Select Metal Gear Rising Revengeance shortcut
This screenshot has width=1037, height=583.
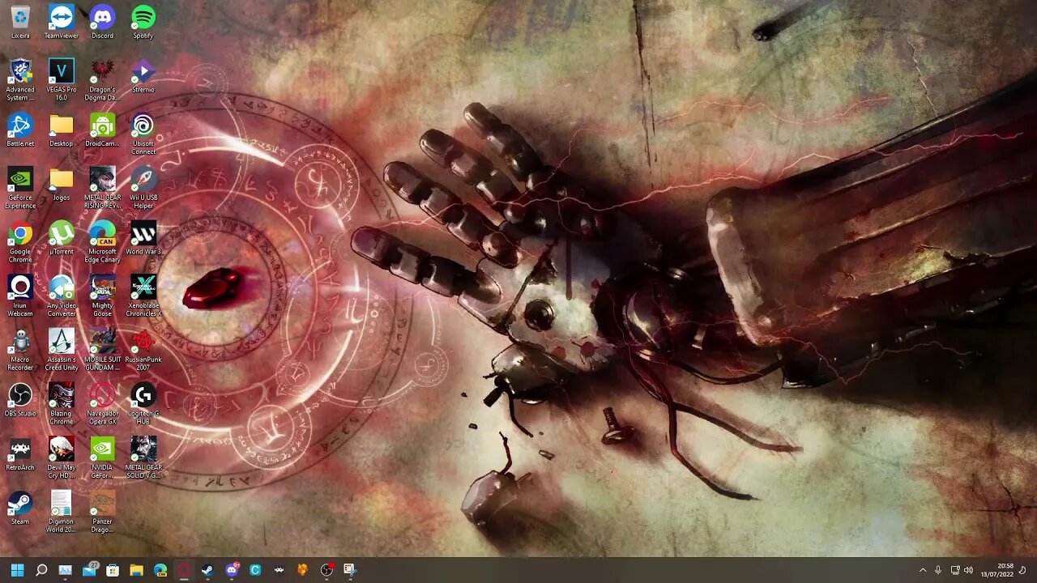(102, 189)
